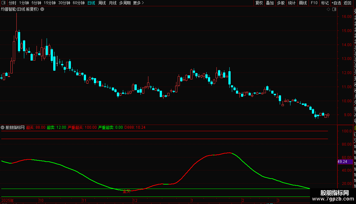Click the F10 company info button
356x204 pixels.
coord(314,3)
